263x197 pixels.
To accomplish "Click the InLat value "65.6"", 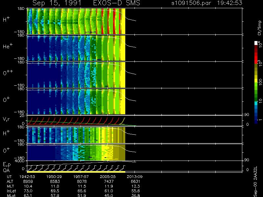I will pyautogui.click(x=82, y=191).
